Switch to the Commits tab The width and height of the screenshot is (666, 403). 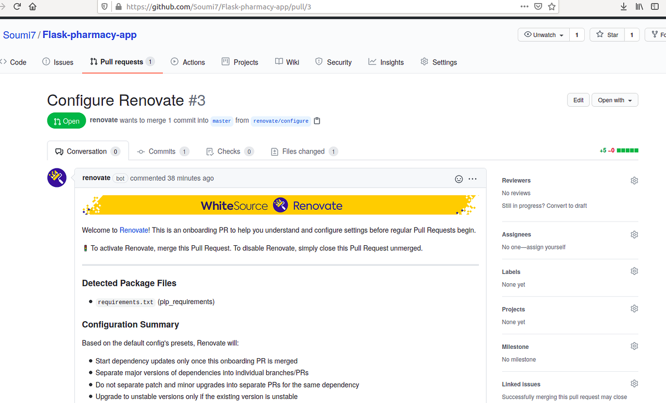(162, 151)
